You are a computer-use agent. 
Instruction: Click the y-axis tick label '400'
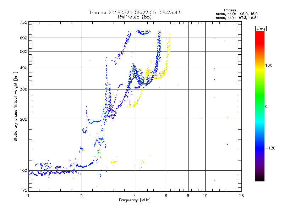pyautogui.click(x=23, y=68)
